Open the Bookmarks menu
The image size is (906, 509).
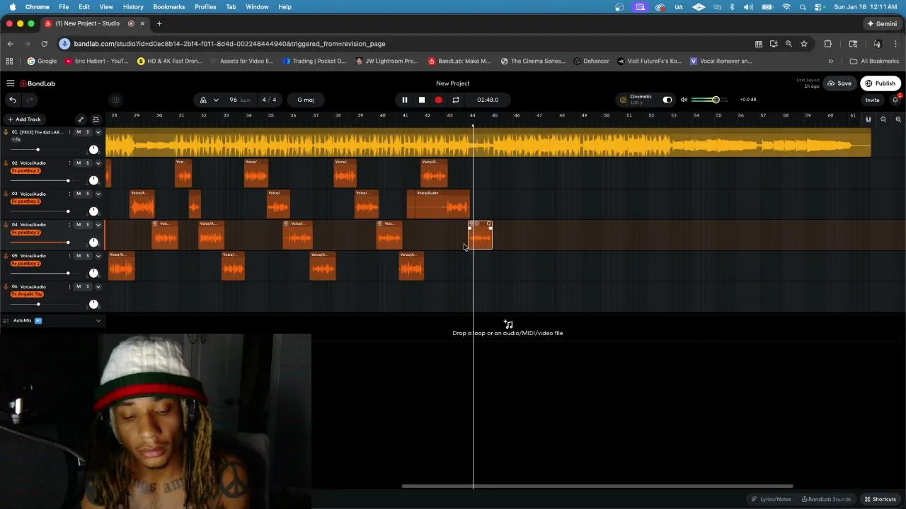coord(168,6)
